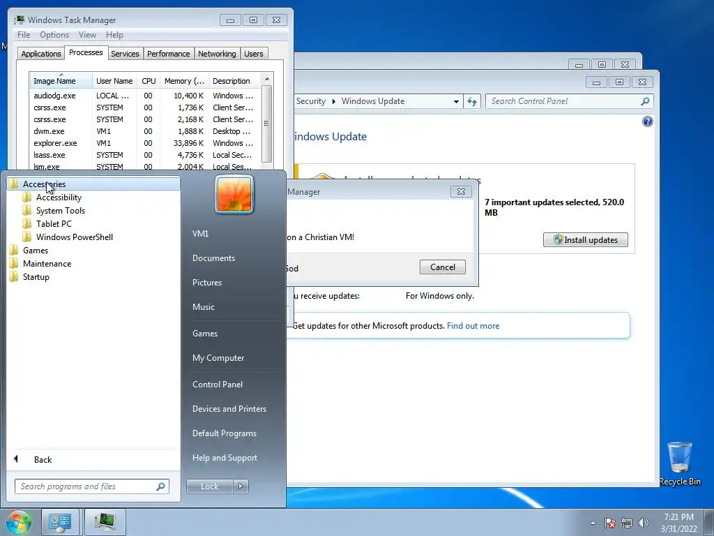
Task: Select audiodg.exe process row
Action: coord(145,96)
